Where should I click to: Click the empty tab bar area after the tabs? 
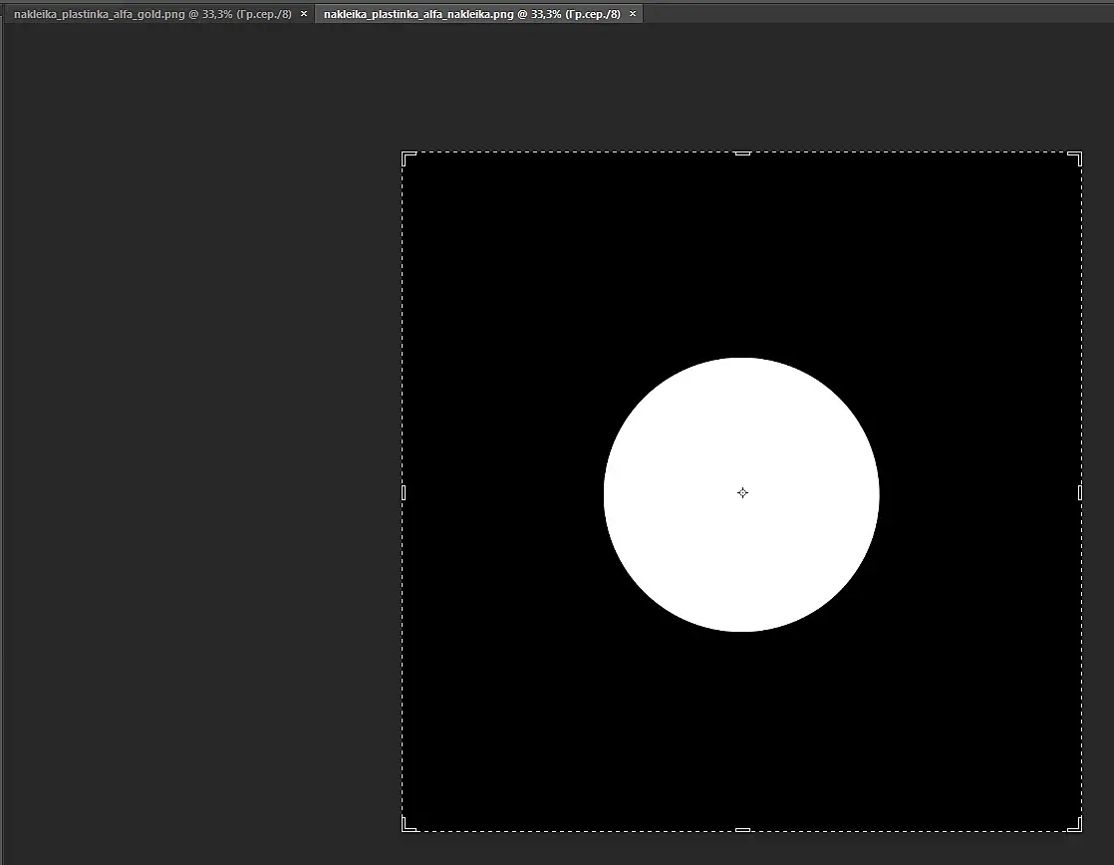[x=878, y=13]
